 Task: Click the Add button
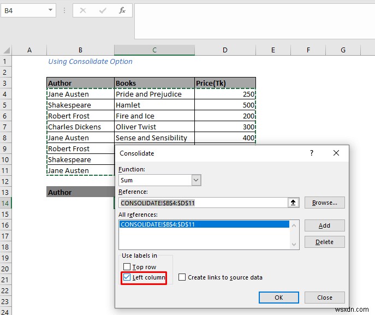coord(325,225)
